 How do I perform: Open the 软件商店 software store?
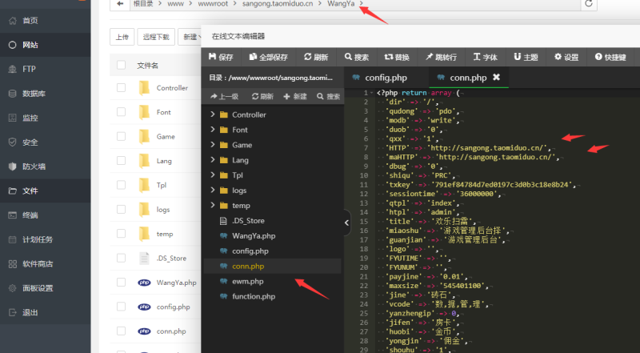point(45,264)
